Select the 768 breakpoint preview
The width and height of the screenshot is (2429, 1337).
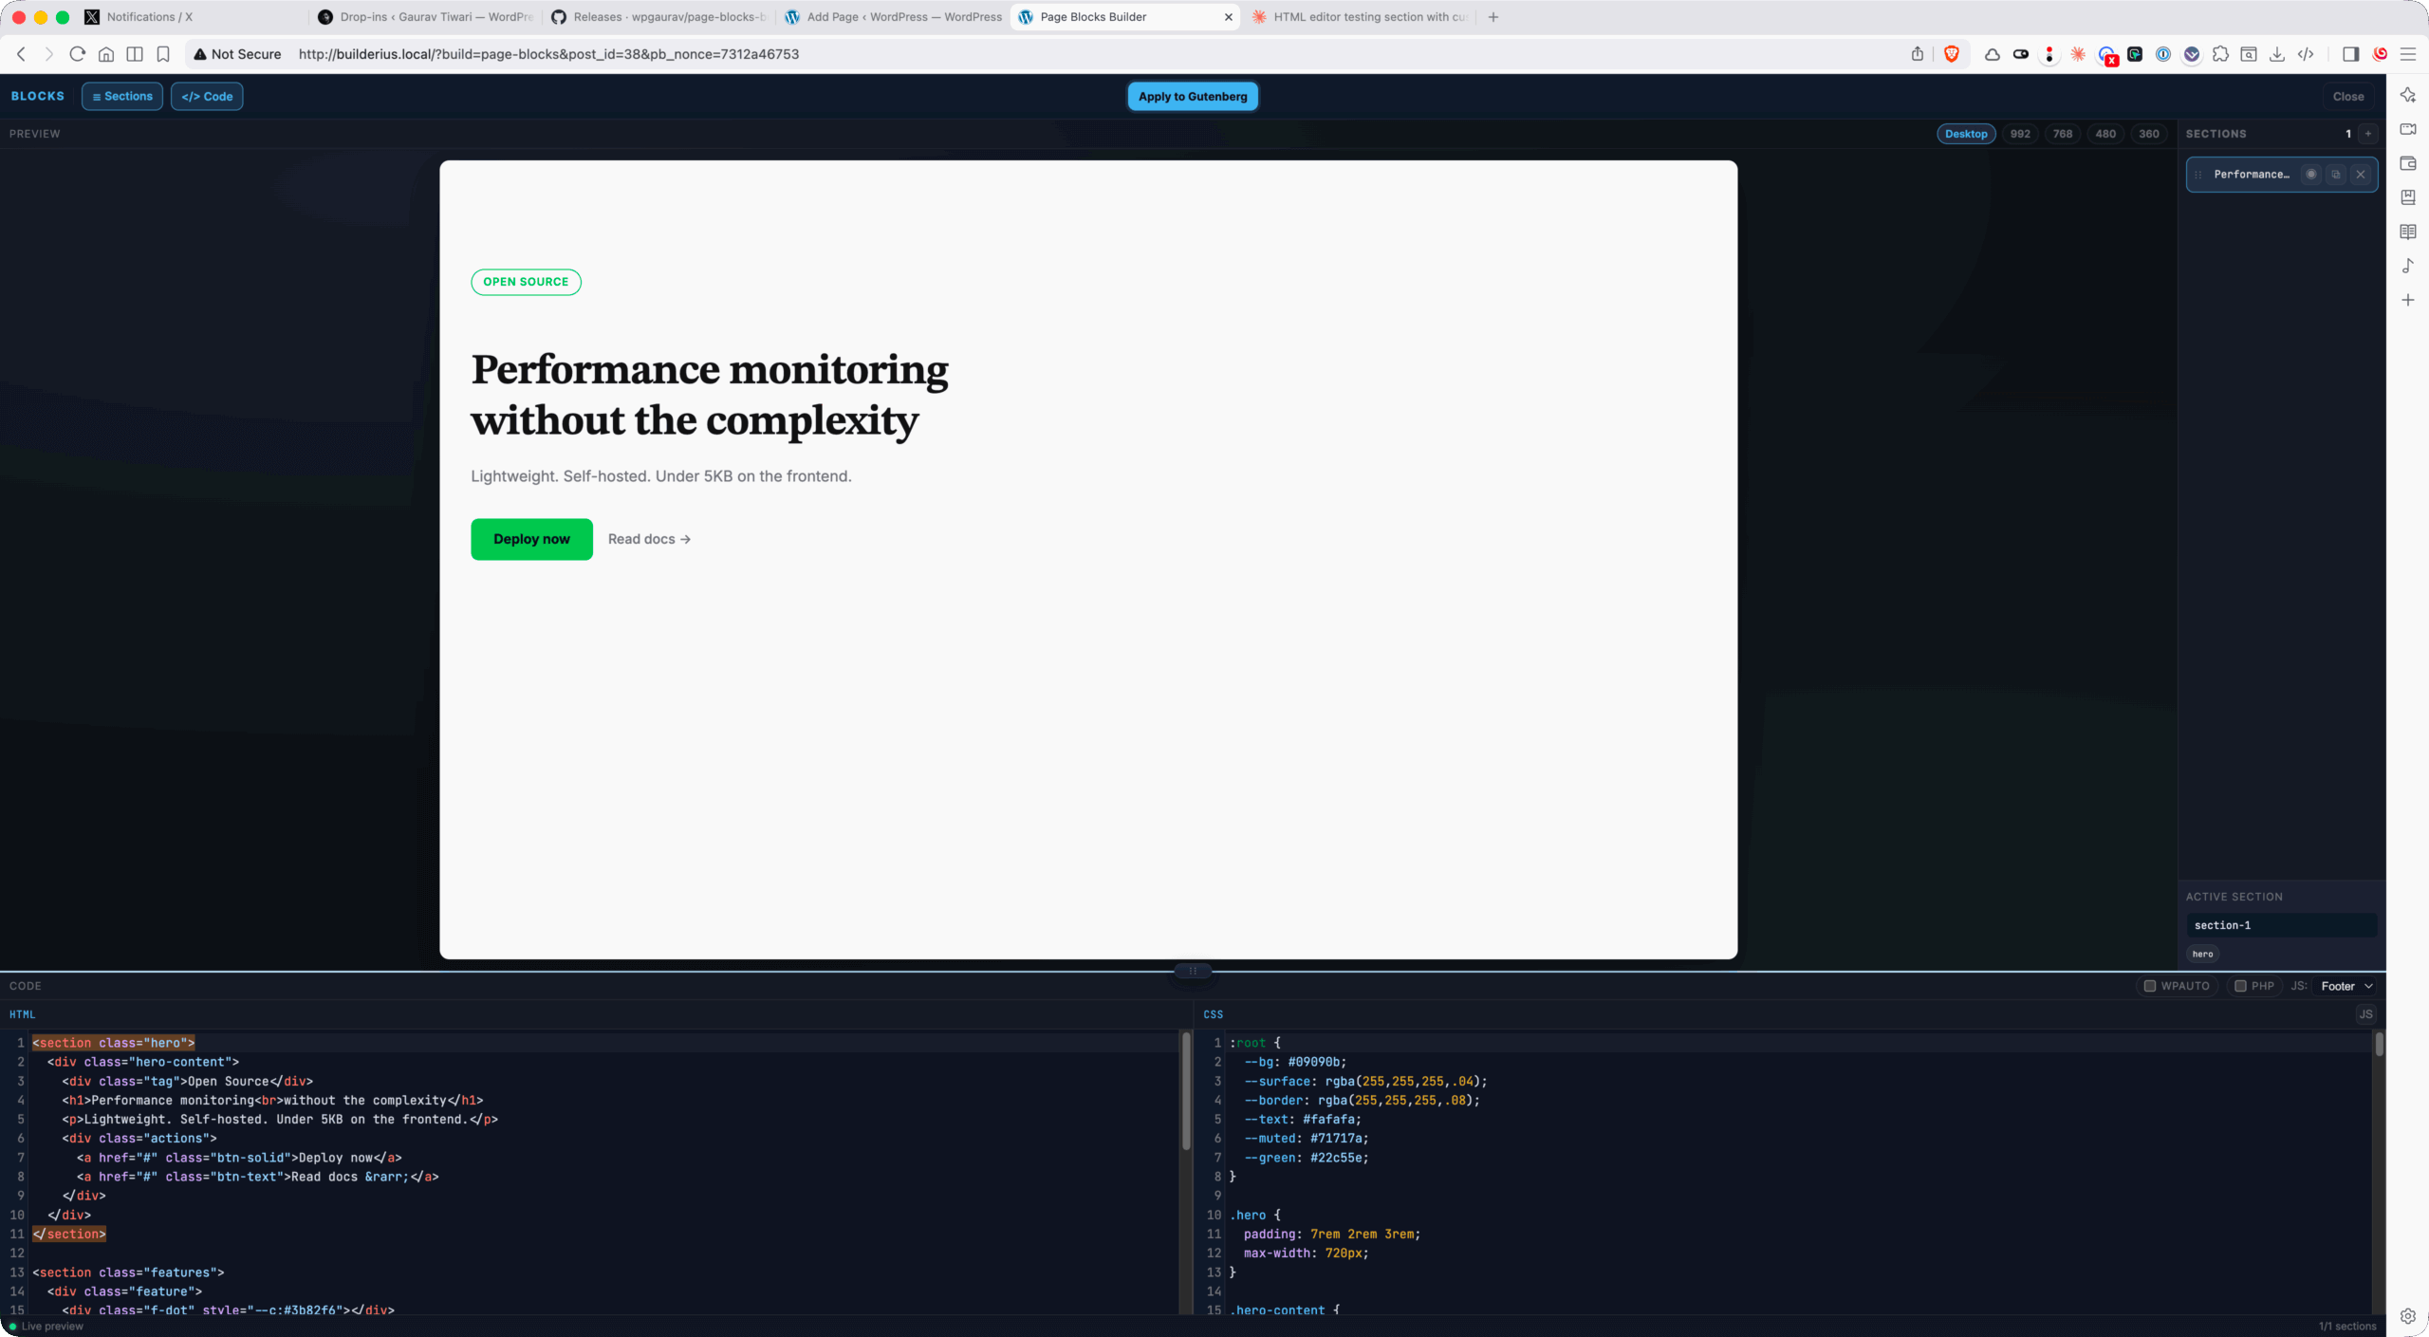tap(2063, 134)
